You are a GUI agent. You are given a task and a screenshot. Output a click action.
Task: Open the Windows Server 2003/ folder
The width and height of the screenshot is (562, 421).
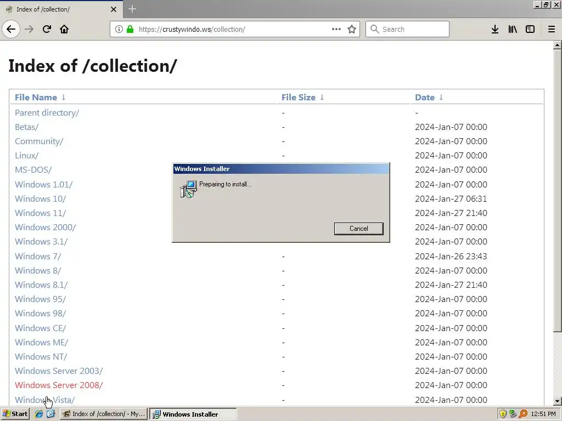tap(59, 371)
